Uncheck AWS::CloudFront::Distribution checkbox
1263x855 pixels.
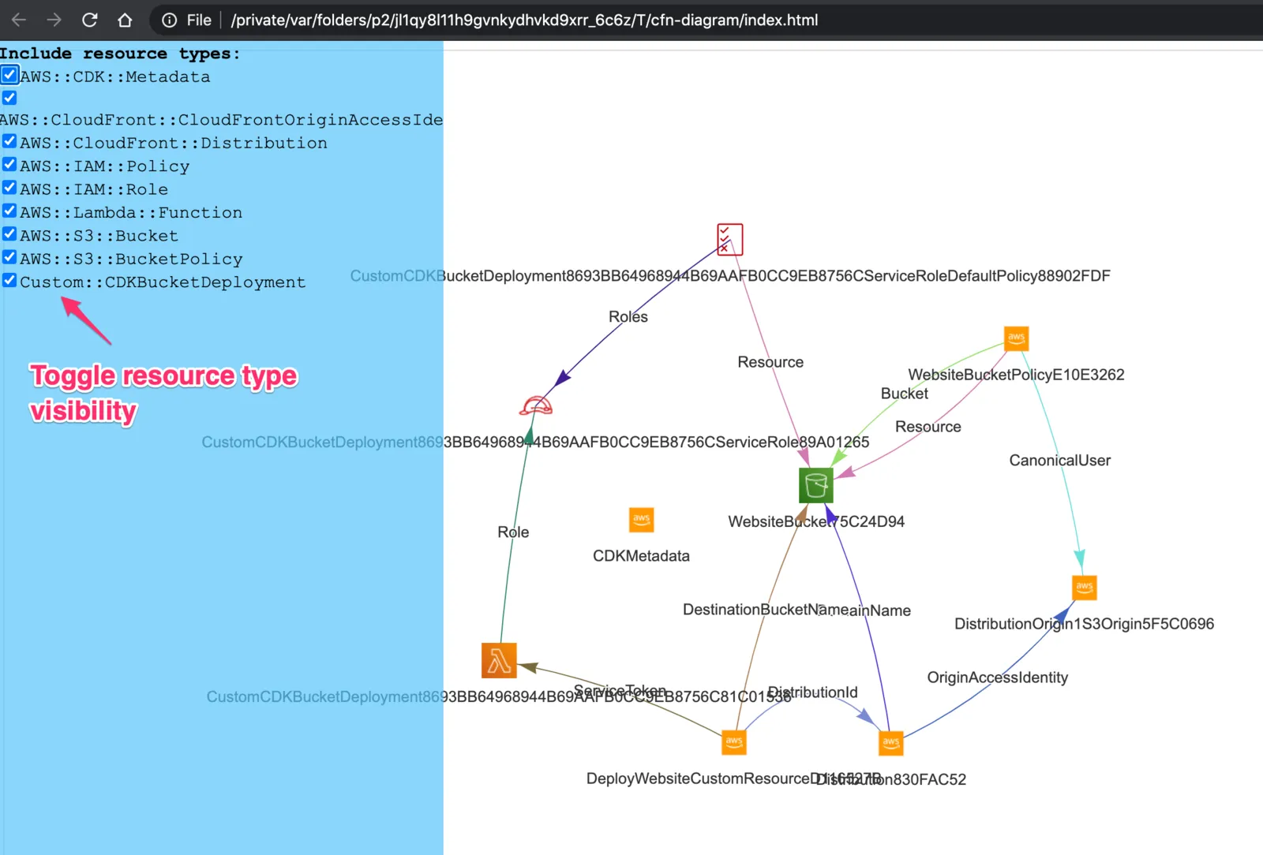click(9, 141)
